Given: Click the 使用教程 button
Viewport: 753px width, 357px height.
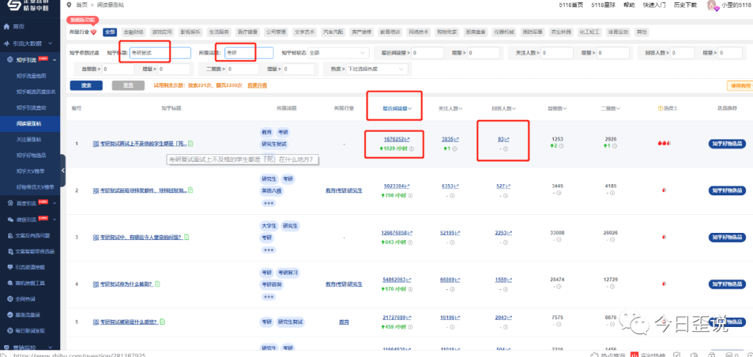Looking at the screenshot, I should pos(740,86).
